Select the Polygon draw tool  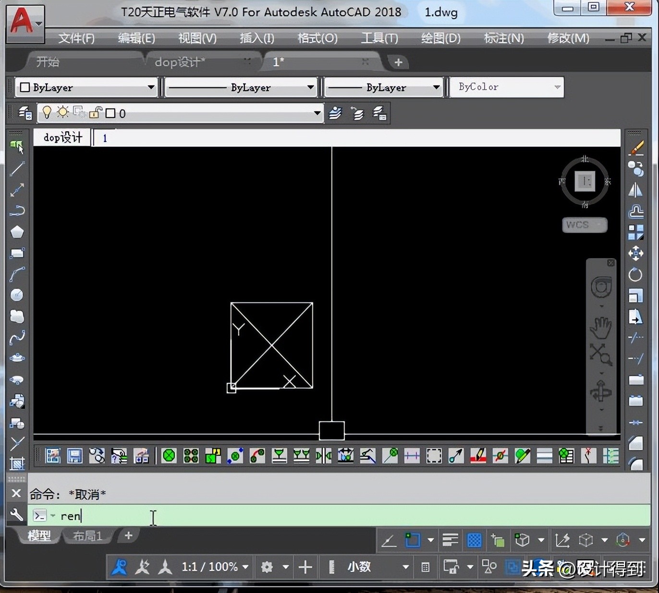(17, 232)
